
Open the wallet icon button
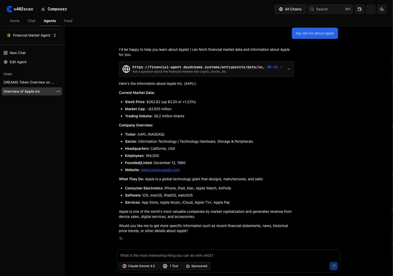(x=360, y=9)
